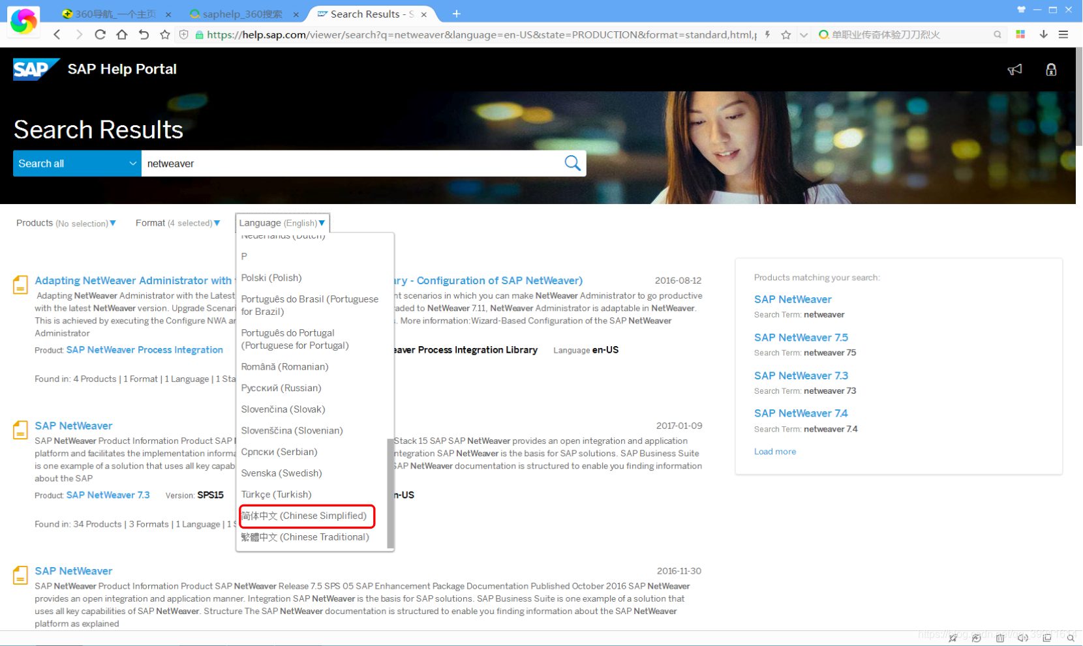Choose Русский (Russian) language
This screenshot has width=1083, height=646.
pos(281,388)
